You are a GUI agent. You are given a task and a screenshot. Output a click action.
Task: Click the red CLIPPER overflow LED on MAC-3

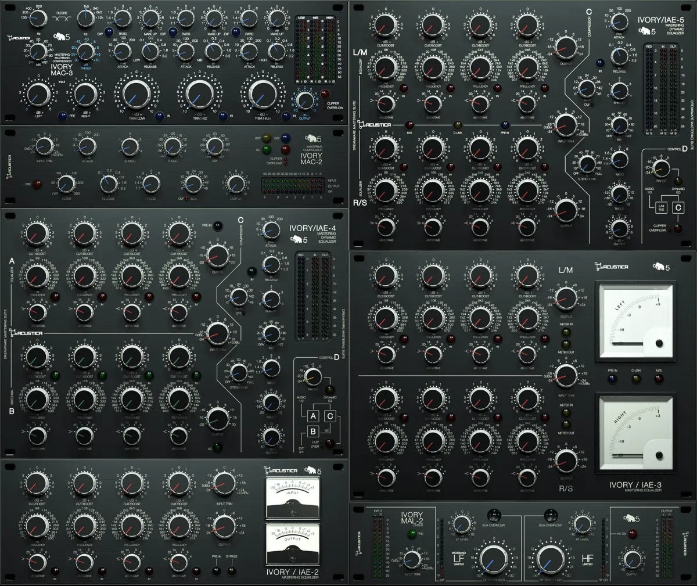(325, 94)
